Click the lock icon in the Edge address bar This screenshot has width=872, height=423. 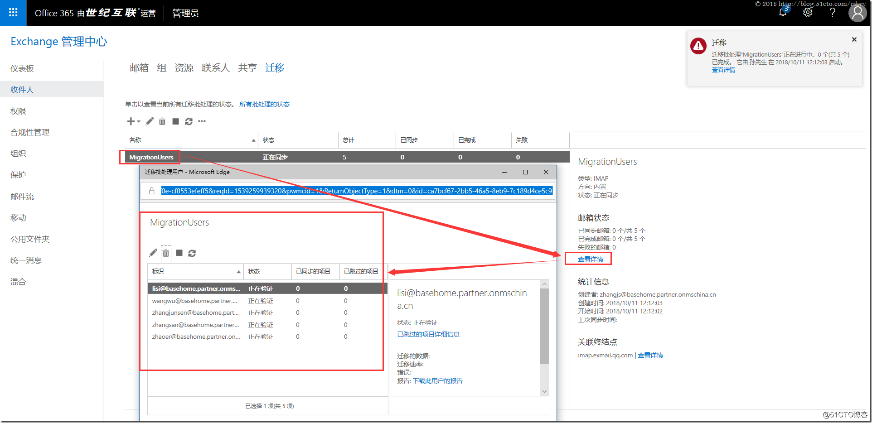coord(151,191)
